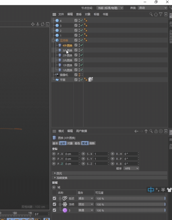Screen dimensions: 172x220
Task: Toggle the layer box for sphere 1
Action: tap(76, 35)
